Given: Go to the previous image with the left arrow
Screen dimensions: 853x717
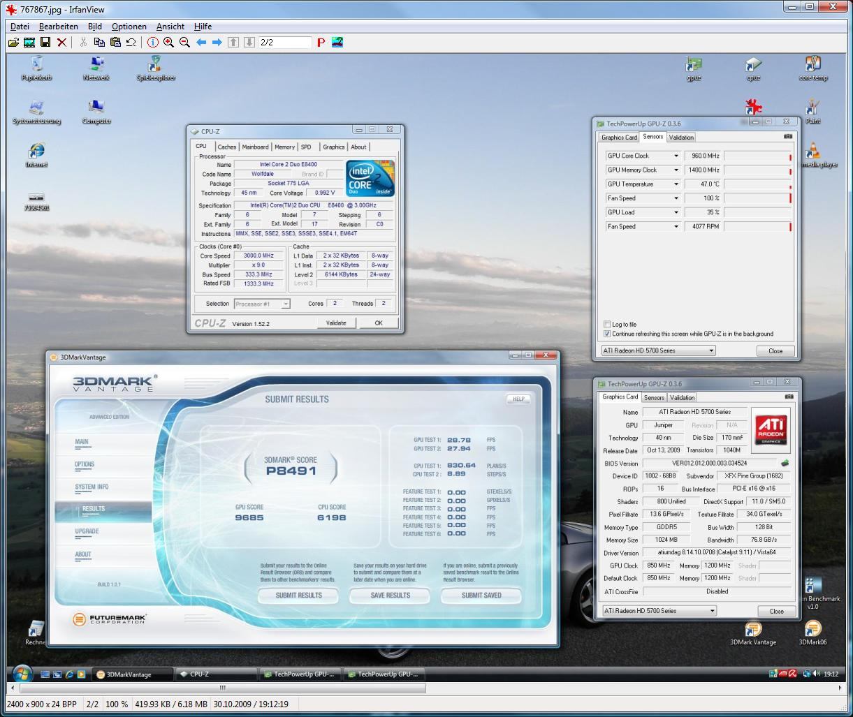Looking at the screenshot, I should coord(201,43).
